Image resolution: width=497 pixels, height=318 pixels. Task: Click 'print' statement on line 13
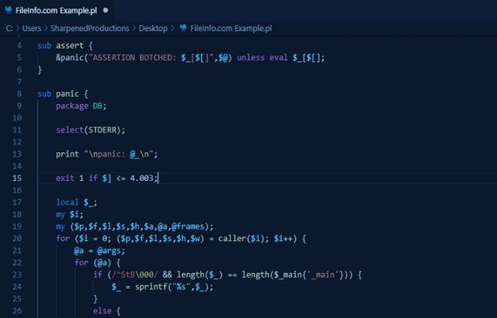68,154
